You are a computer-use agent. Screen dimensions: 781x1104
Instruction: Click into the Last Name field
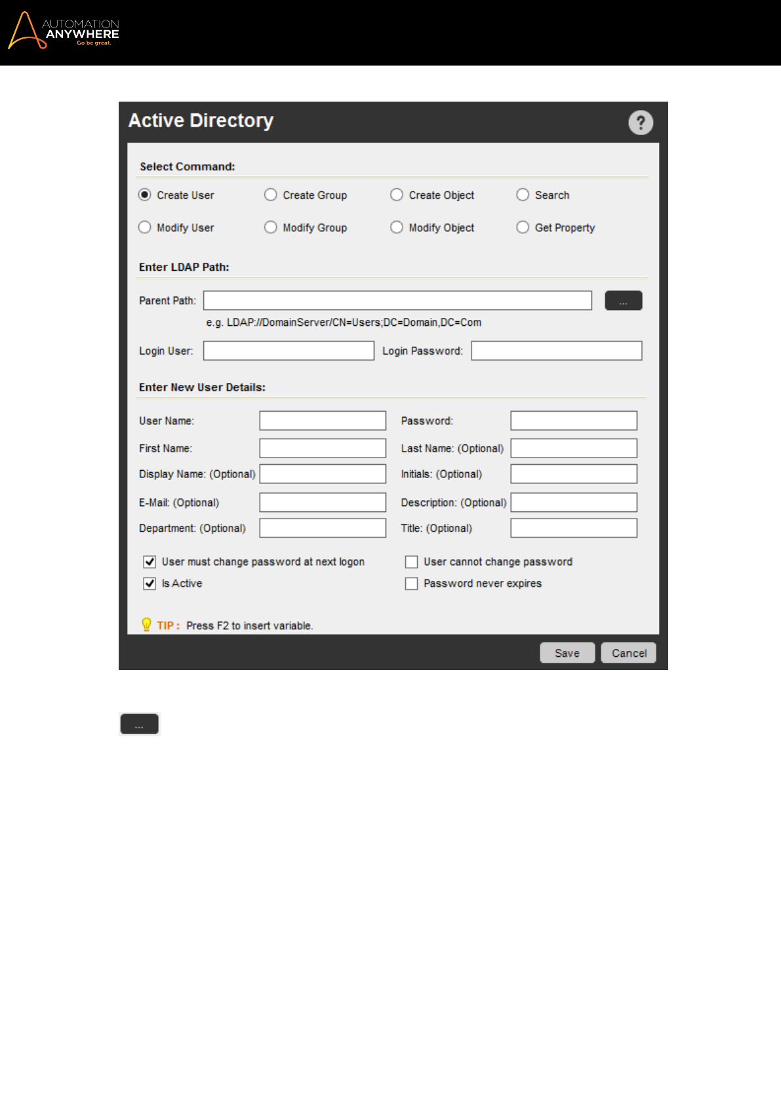pyautogui.click(x=574, y=448)
